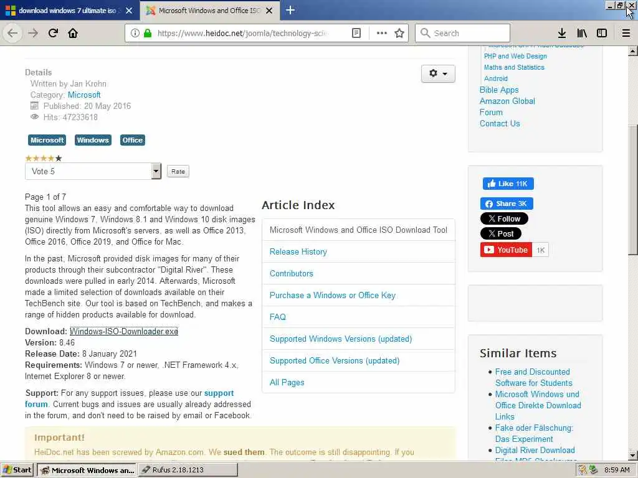Bookmark this page with the star
The height and width of the screenshot is (478, 638).
click(x=399, y=33)
